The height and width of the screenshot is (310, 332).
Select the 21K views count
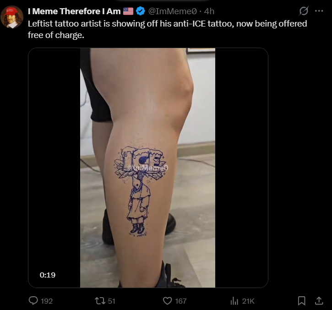248,301
